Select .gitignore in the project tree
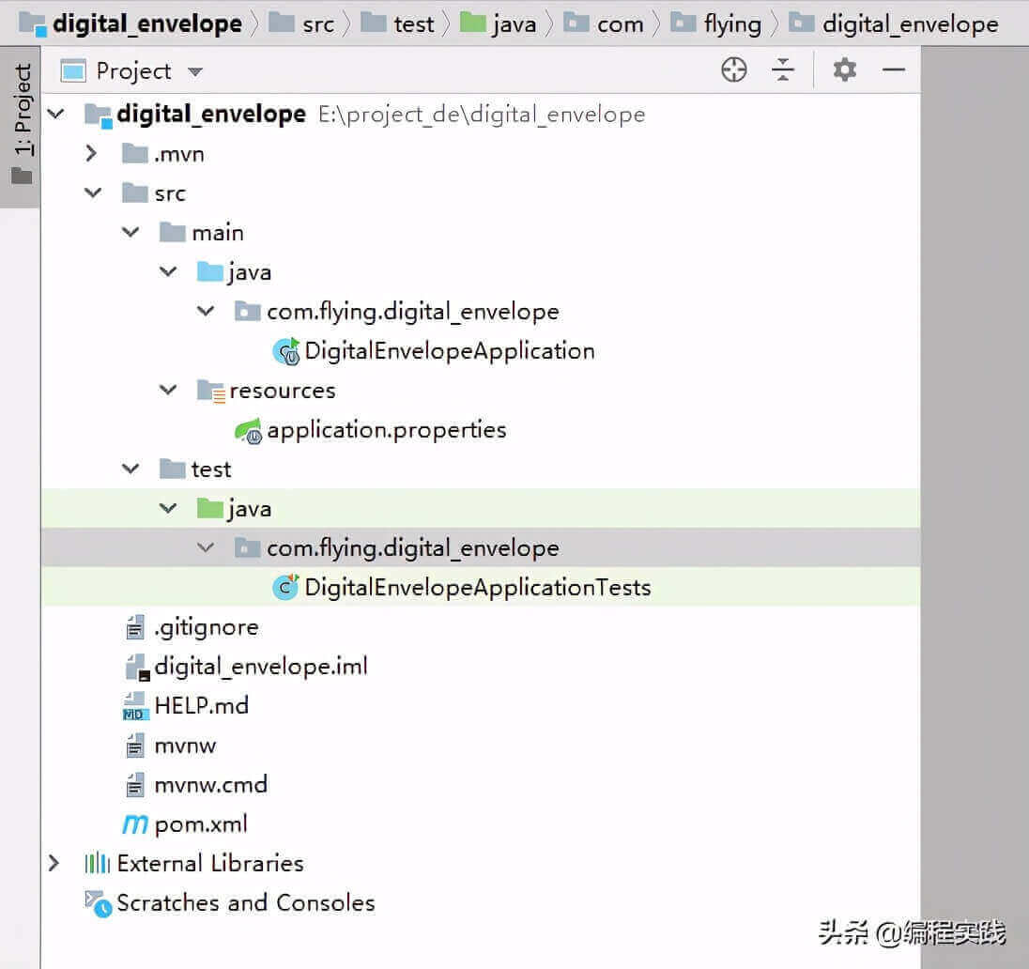The height and width of the screenshot is (969, 1029). 206,627
